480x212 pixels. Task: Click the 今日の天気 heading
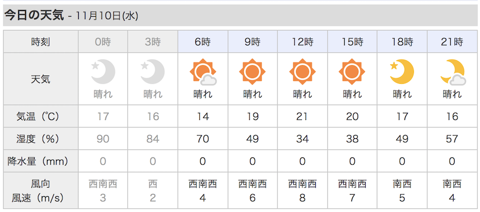point(34,16)
